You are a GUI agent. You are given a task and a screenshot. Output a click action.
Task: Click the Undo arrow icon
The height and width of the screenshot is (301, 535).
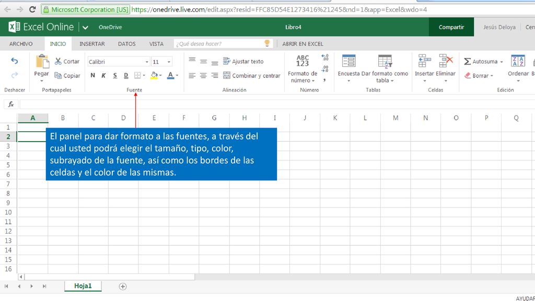(14, 61)
